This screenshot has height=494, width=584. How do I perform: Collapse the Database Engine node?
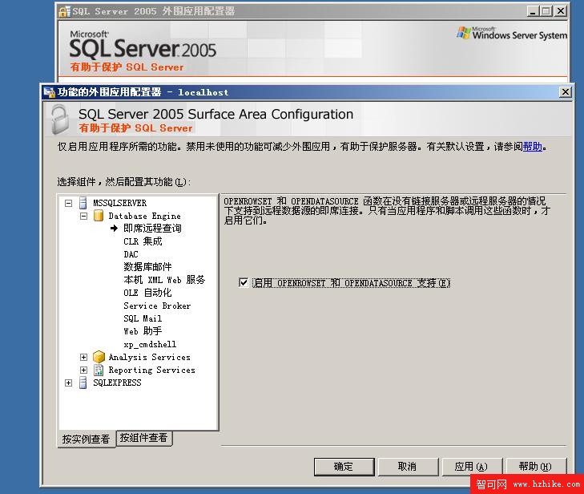tap(84, 216)
